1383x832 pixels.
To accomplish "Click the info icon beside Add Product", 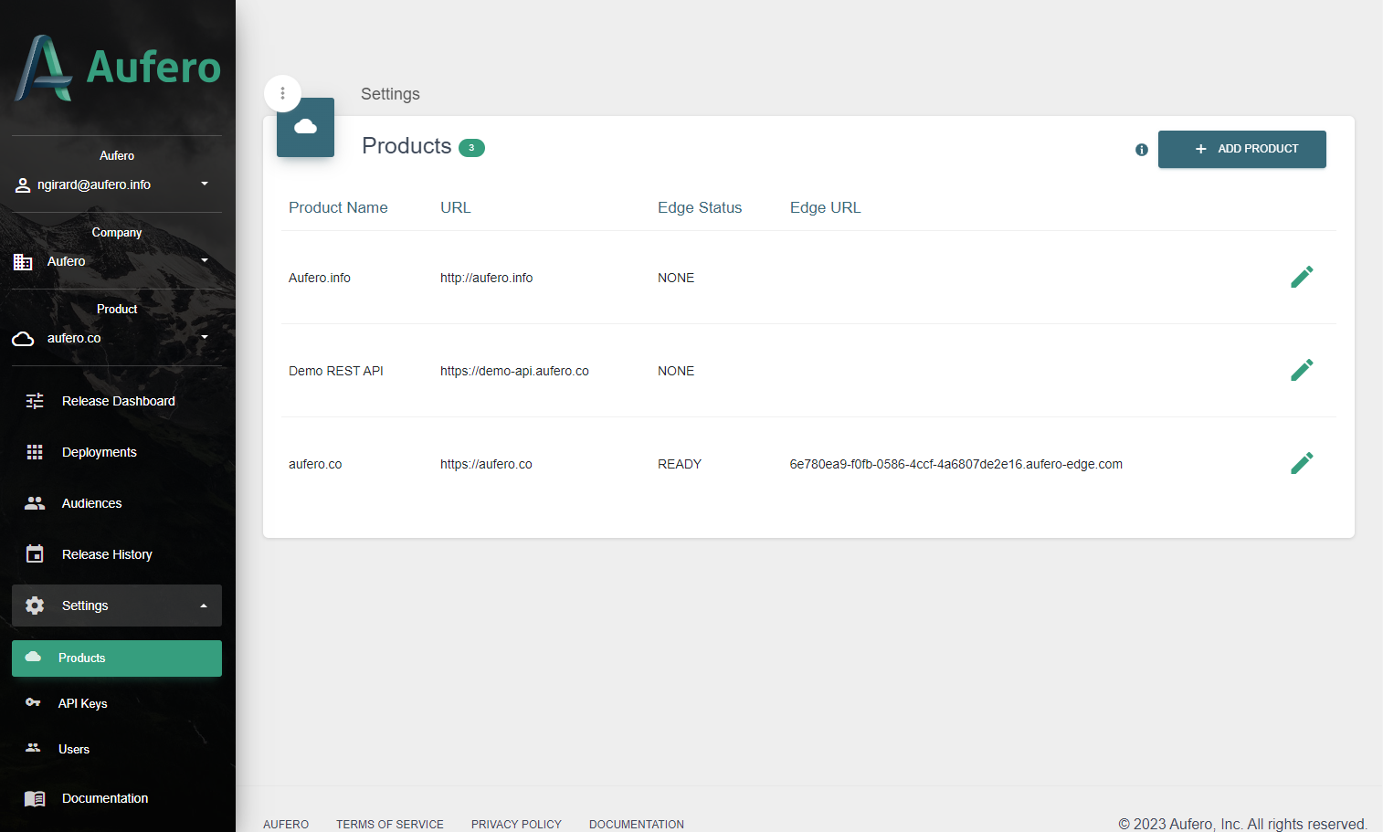I will coord(1141,150).
